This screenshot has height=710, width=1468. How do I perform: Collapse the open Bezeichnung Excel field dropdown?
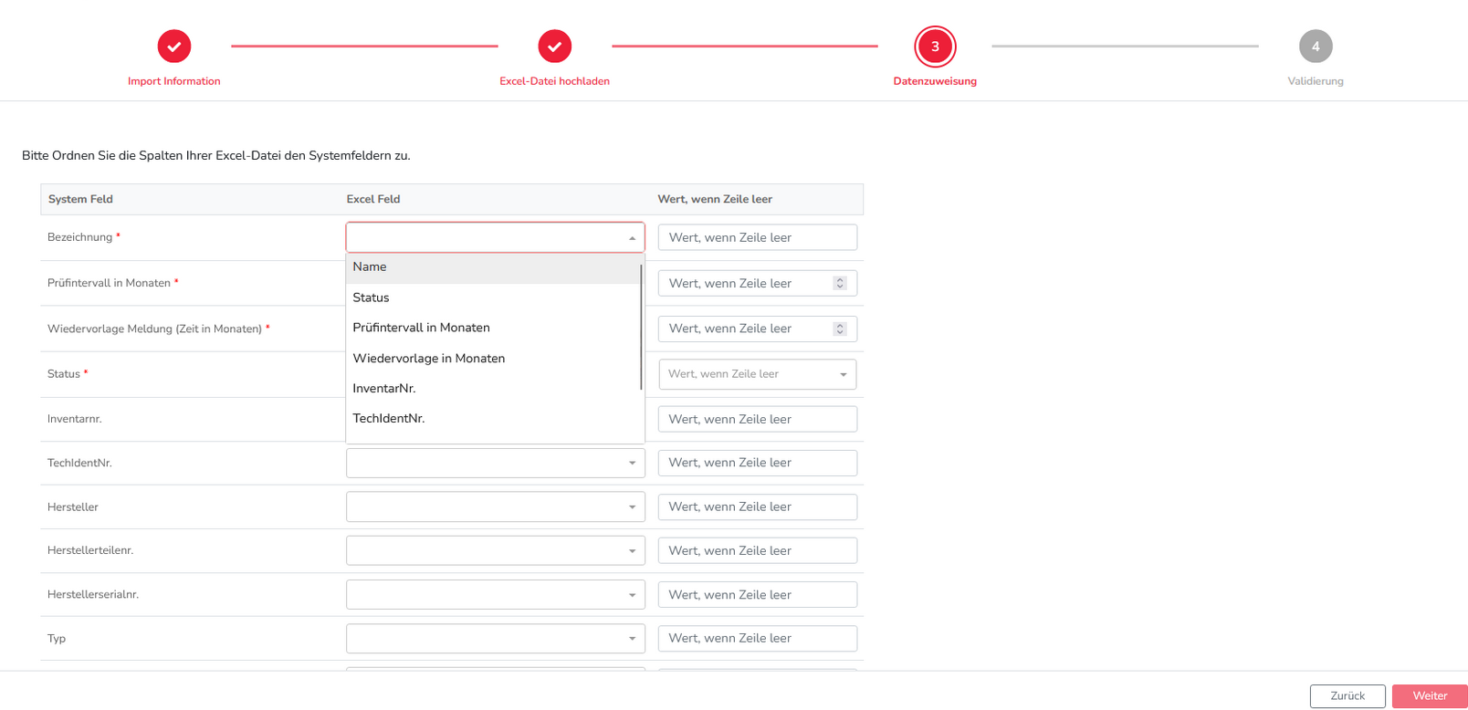[x=632, y=238]
